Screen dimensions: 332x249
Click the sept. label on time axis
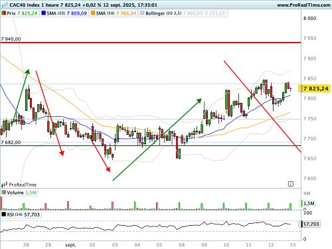(x=70, y=245)
